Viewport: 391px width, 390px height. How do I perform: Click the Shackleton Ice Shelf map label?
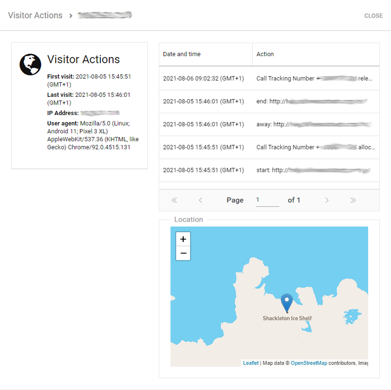(x=287, y=318)
